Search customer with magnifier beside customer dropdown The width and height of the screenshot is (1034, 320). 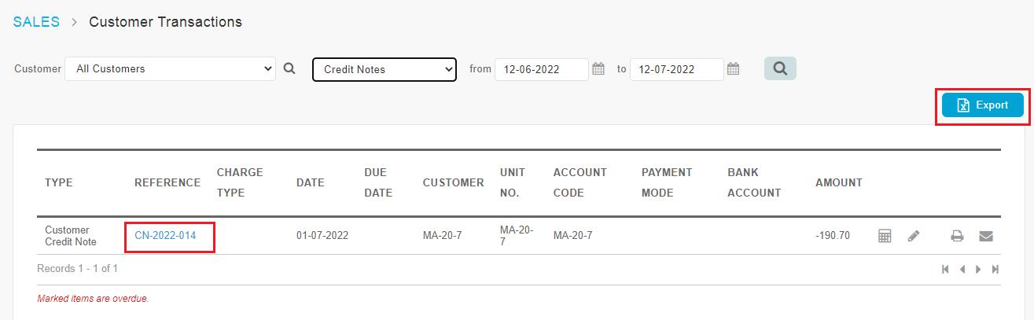pos(289,69)
